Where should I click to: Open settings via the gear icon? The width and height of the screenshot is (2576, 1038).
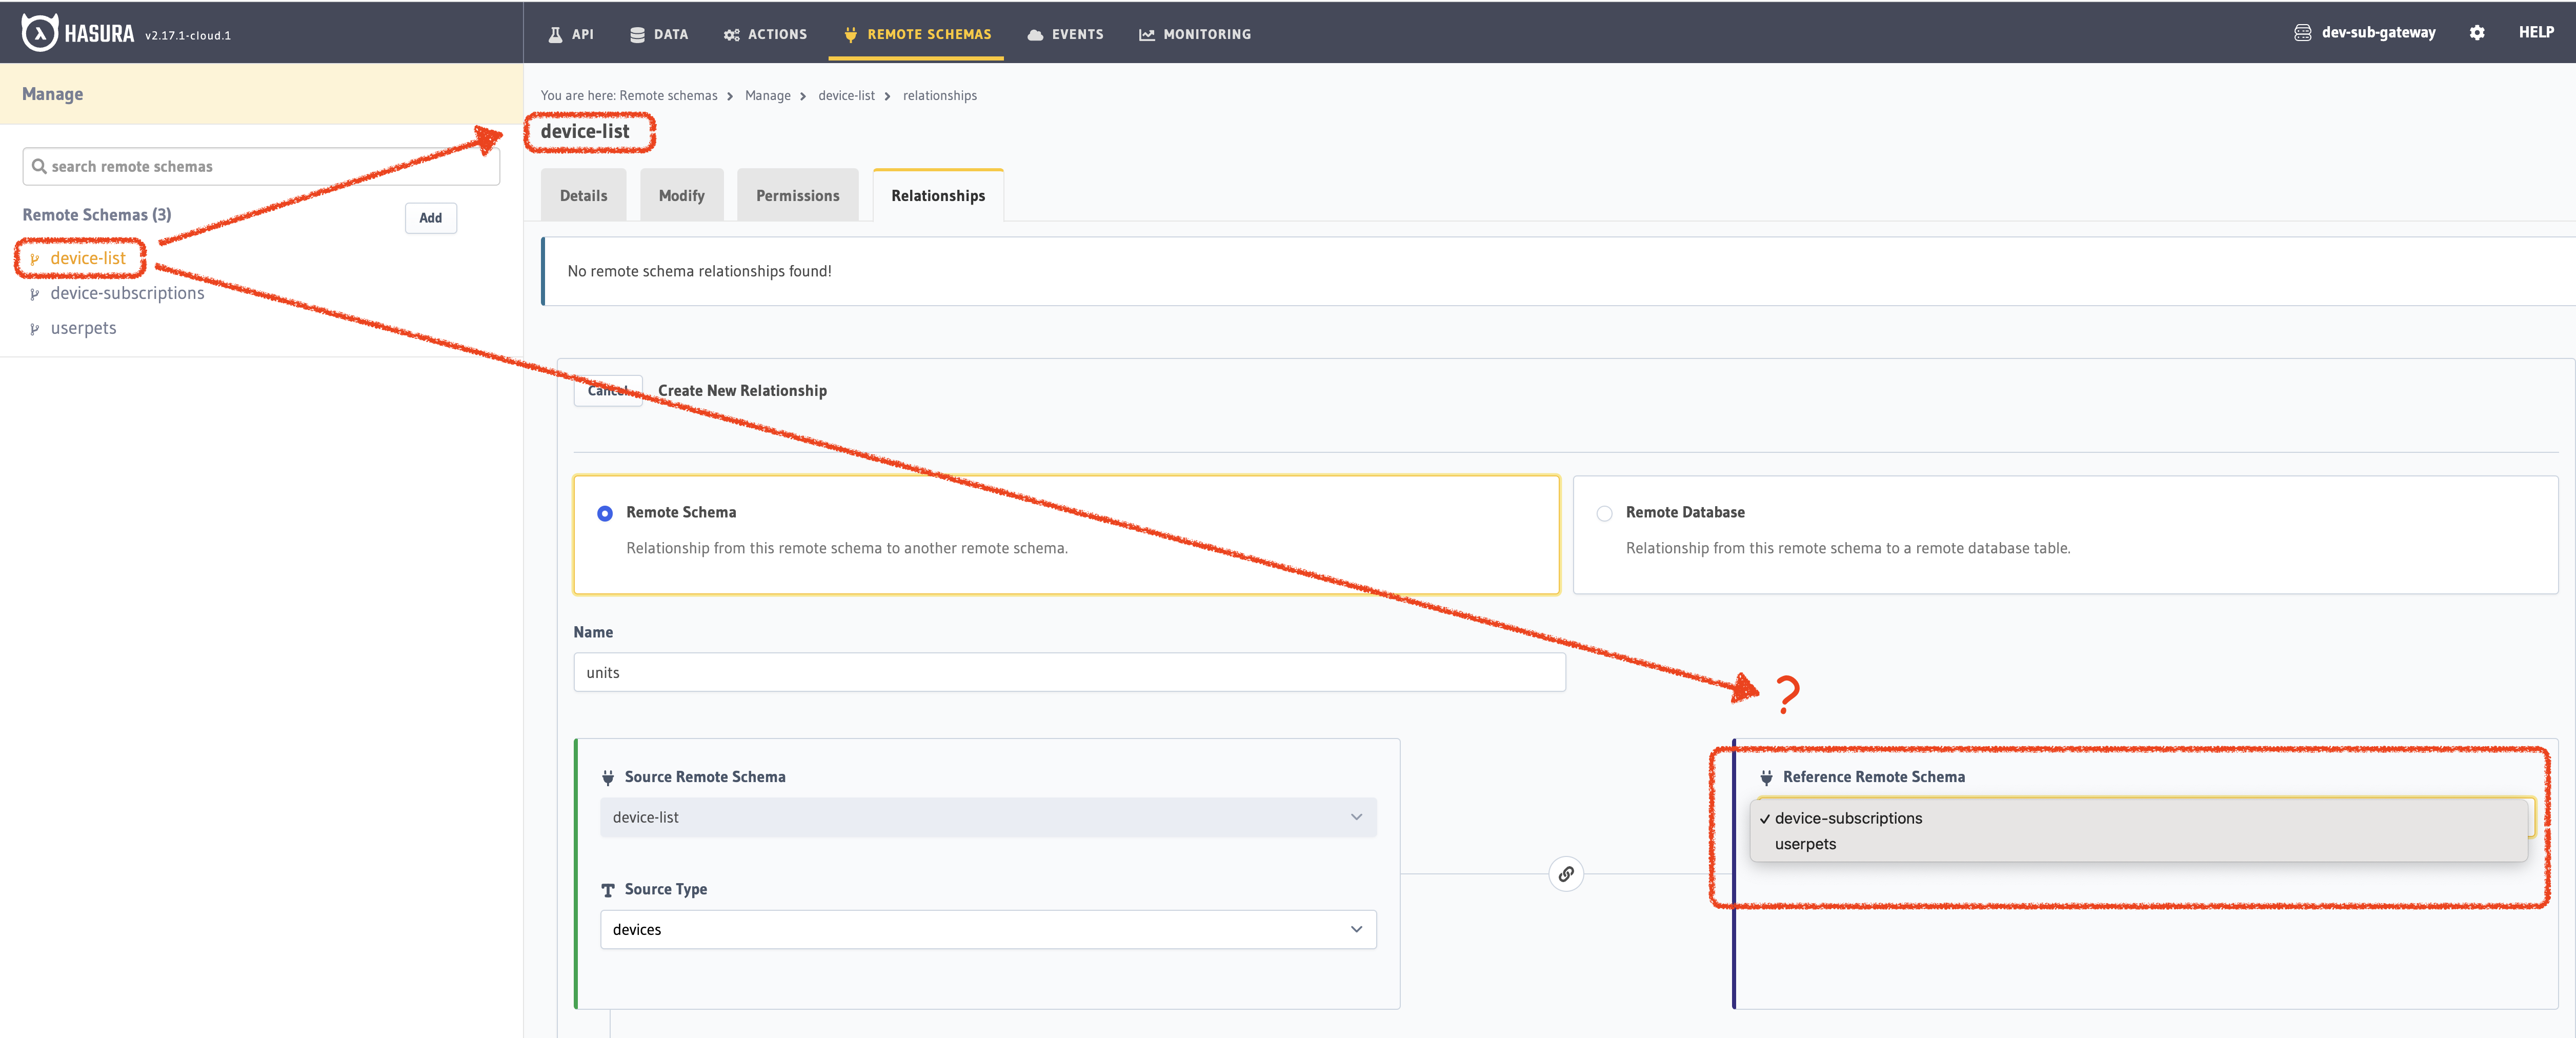click(2476, 32)
